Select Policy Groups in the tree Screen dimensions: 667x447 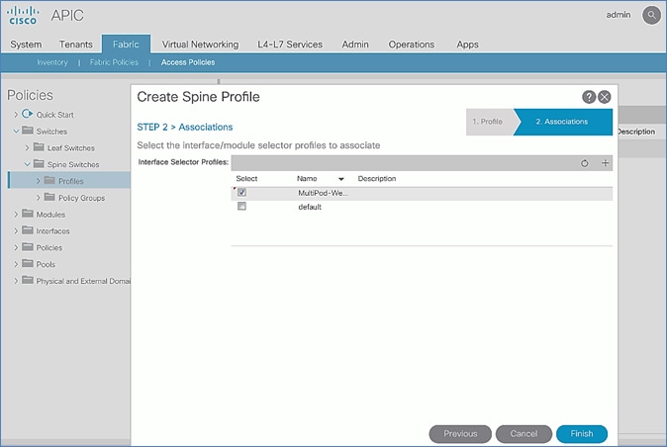tap(81, 198)
